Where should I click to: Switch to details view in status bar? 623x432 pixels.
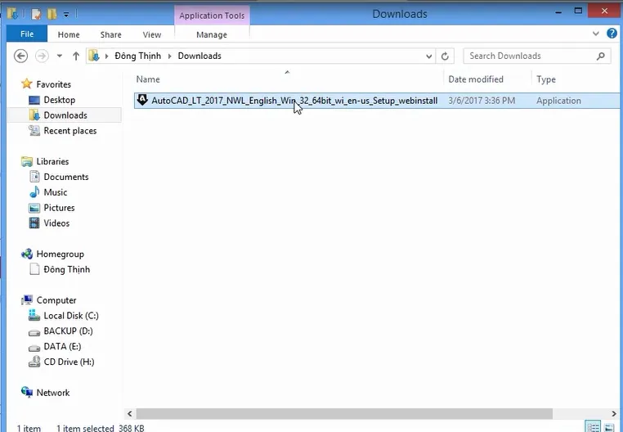pyautogui.click(x=593, y=427)
